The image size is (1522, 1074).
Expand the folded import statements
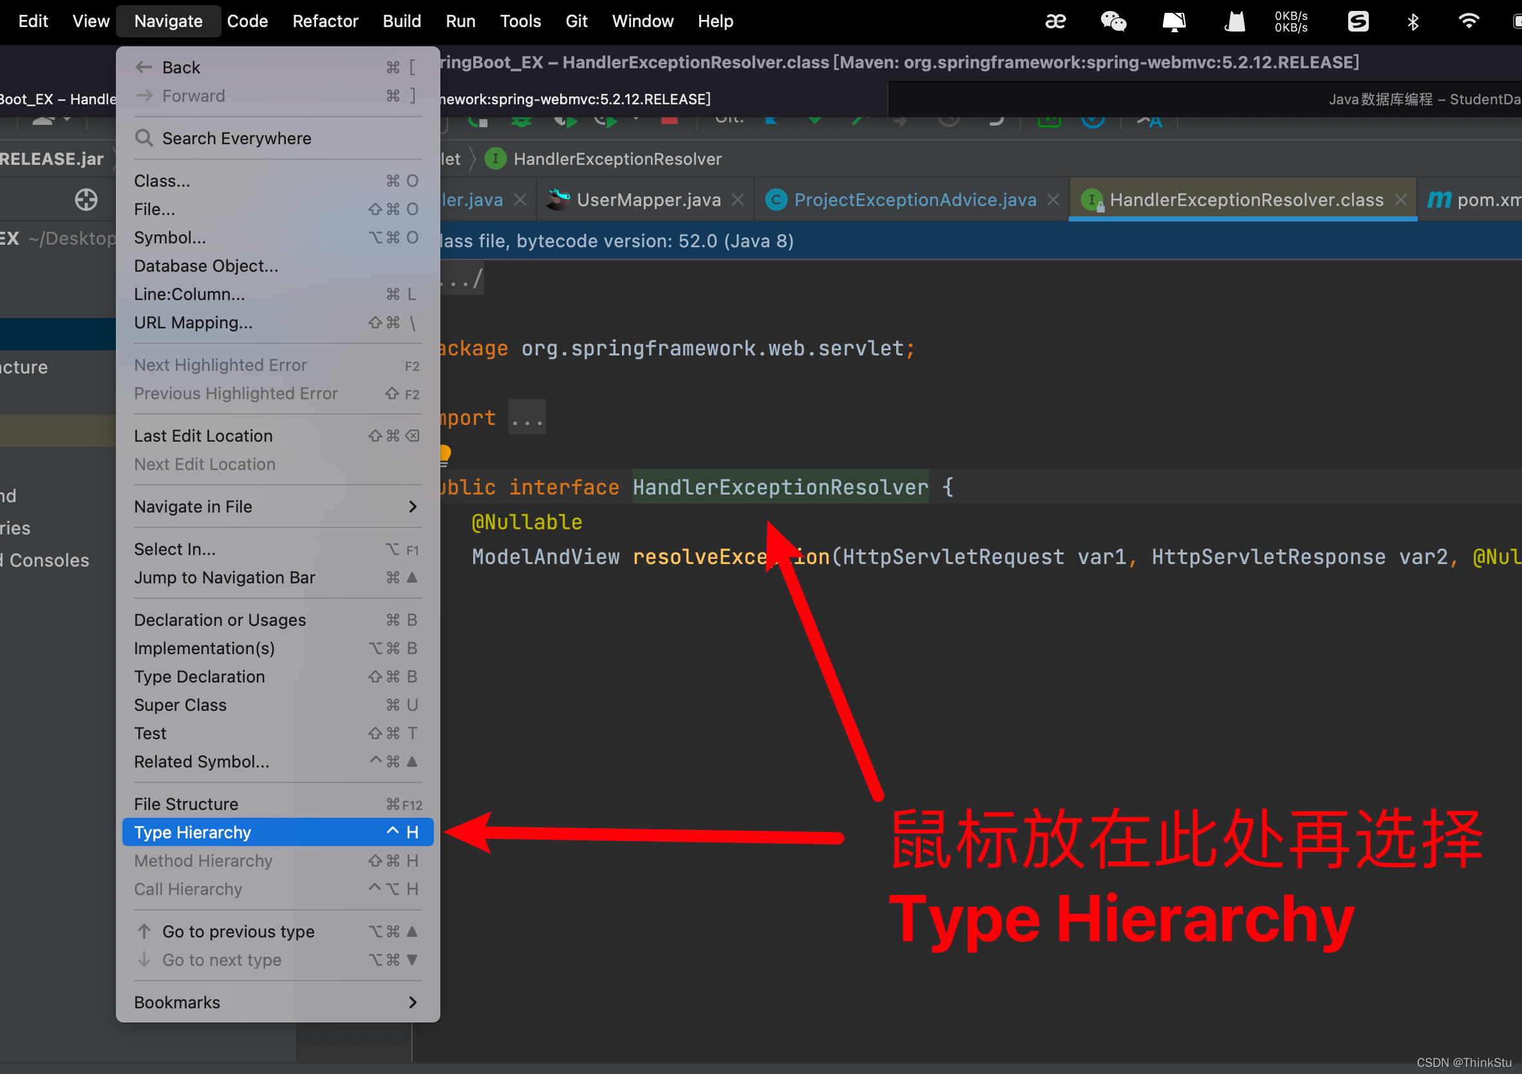coord(527,418)
